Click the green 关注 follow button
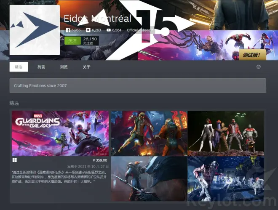 pyautogui.click(x=72, y=41)
